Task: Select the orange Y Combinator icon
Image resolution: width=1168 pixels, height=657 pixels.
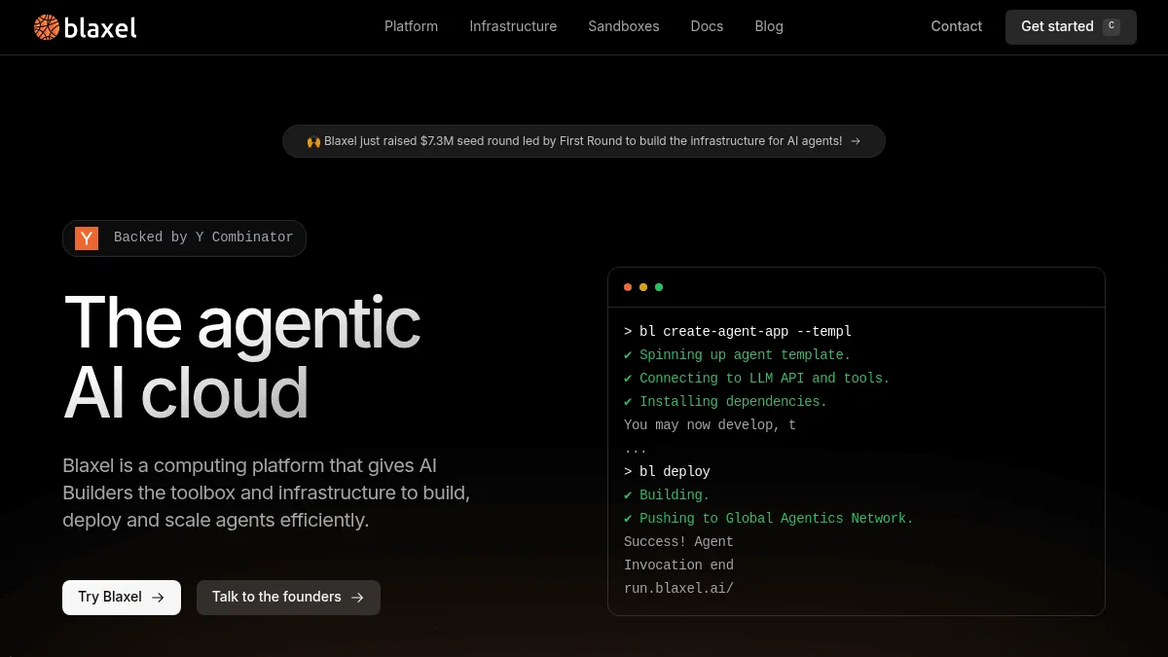Action: (87, 237)
